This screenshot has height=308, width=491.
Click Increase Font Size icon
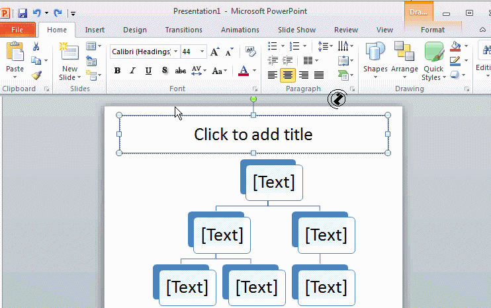pyautogui.click(x=215, y=52)
